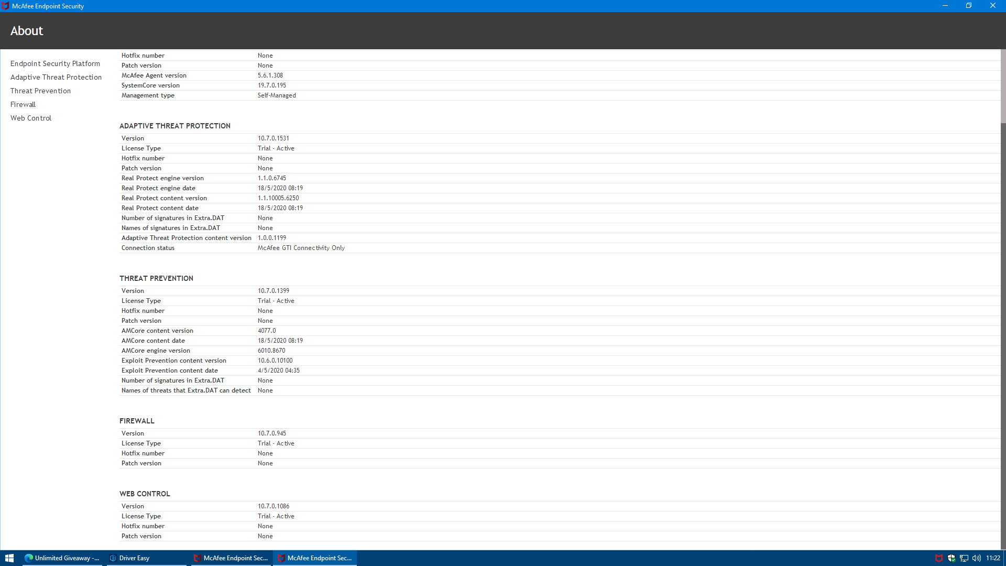This screenshot has width=1006, height=566.
Task: Restore down the McAfee window
Action: click(969, 6)
